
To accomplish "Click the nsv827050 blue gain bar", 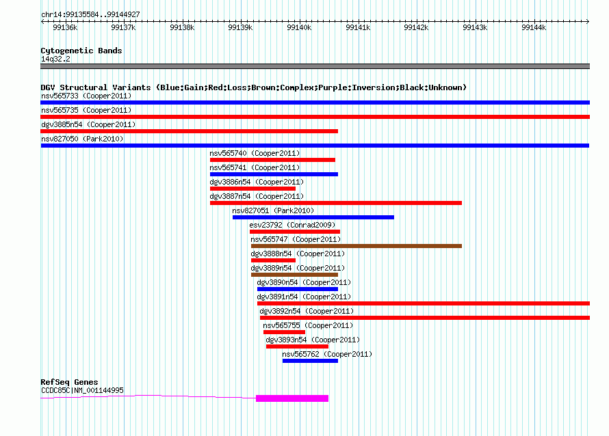I will coord(315,146).
